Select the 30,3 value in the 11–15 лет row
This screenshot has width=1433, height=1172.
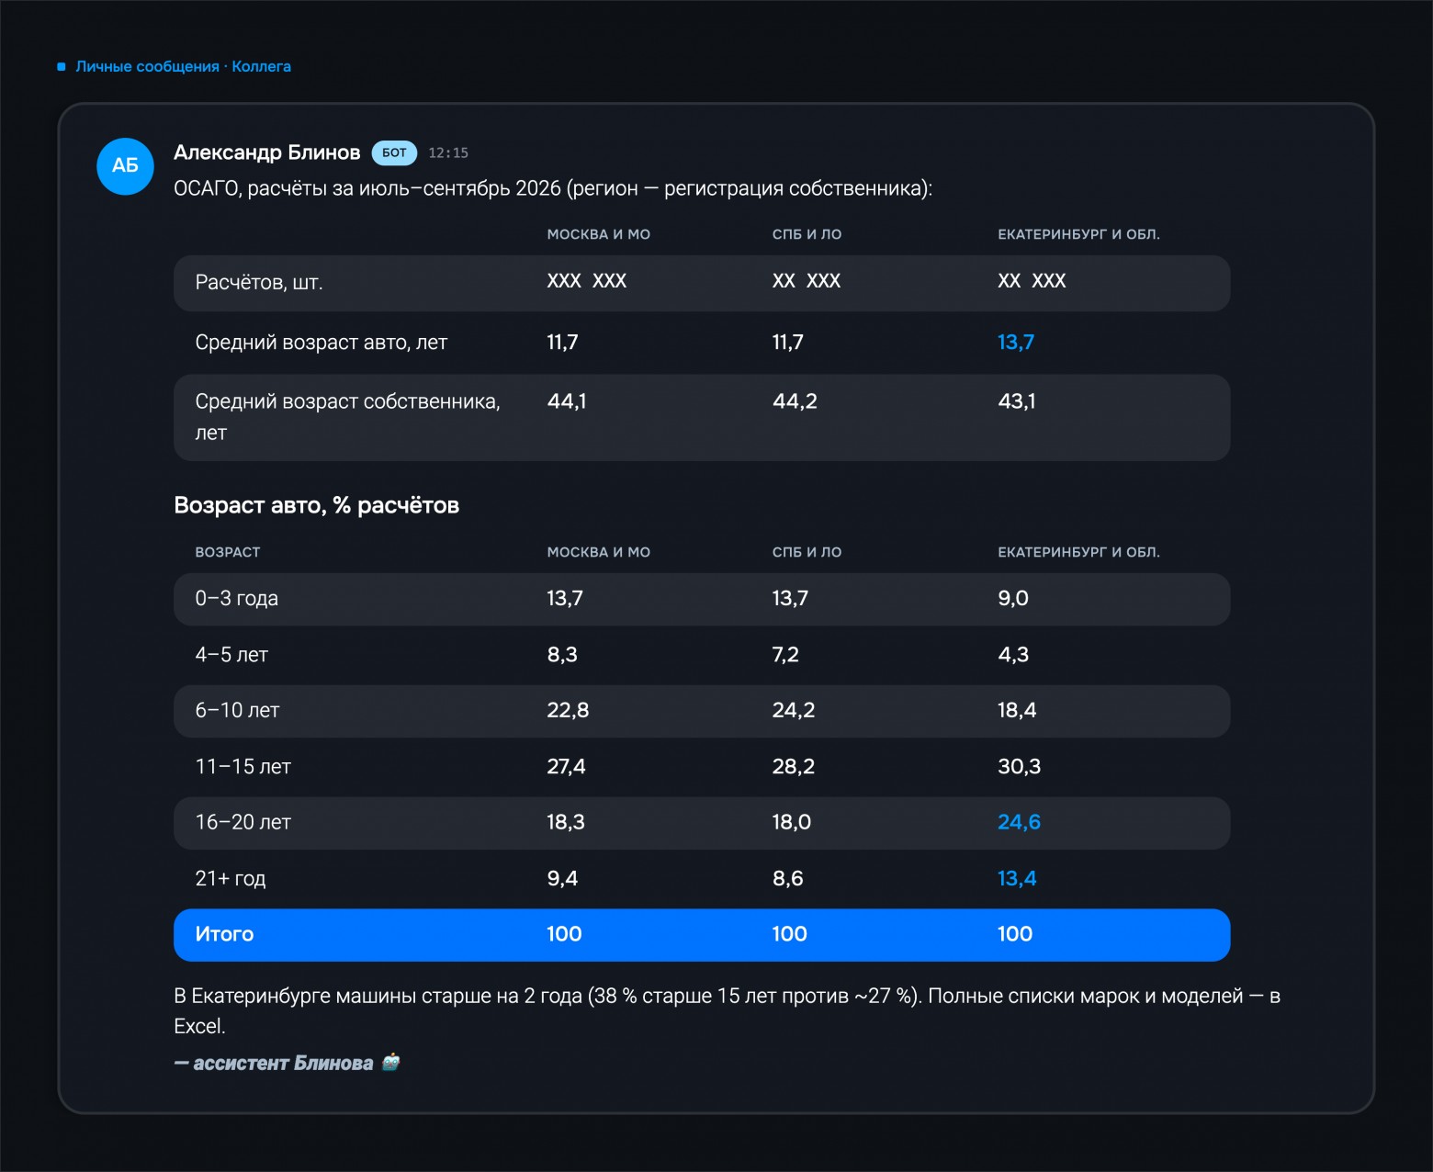click(x=1020, y=767)
